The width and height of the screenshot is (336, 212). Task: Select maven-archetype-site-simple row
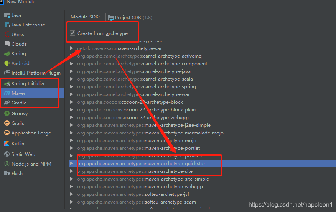click(203, 179)
